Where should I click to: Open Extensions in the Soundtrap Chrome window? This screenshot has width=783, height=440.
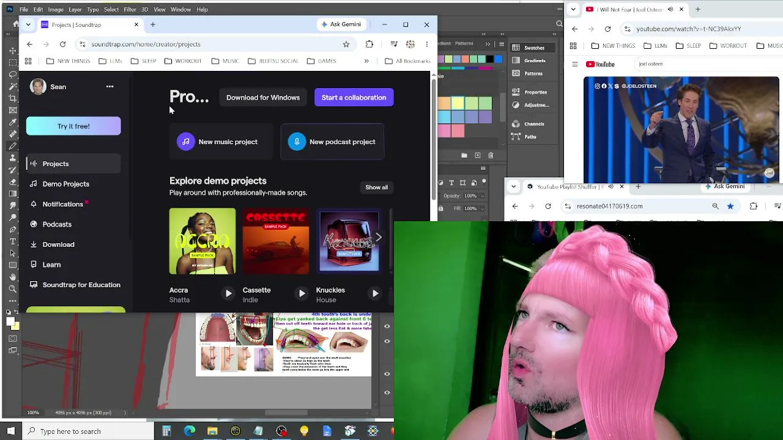click(369, 44)
